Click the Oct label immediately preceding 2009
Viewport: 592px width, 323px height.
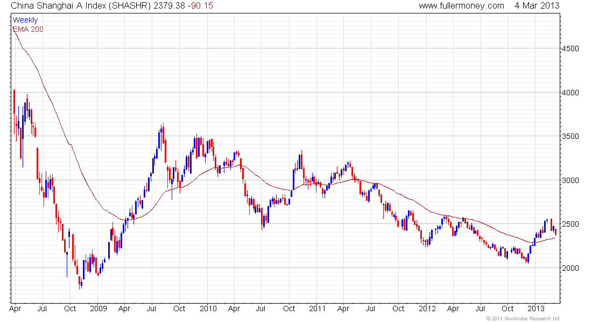(x=70, y=308)
